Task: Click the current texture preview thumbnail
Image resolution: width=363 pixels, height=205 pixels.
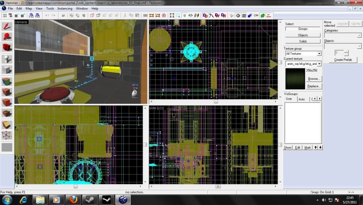Action: 295,79
